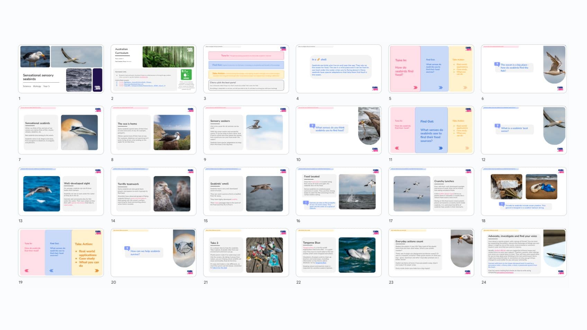Select the 'Tangaroa Blue' slide
The width and height of the screenshot is (587, 330).
click(x=338, y=253)
